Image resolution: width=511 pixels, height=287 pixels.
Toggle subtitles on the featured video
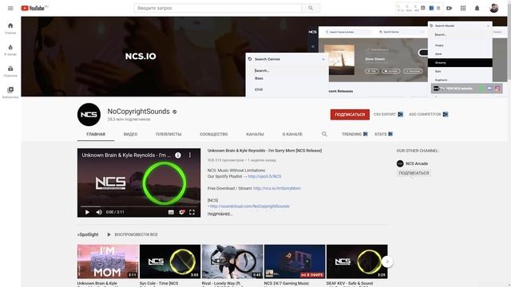(x=171, y=212)
